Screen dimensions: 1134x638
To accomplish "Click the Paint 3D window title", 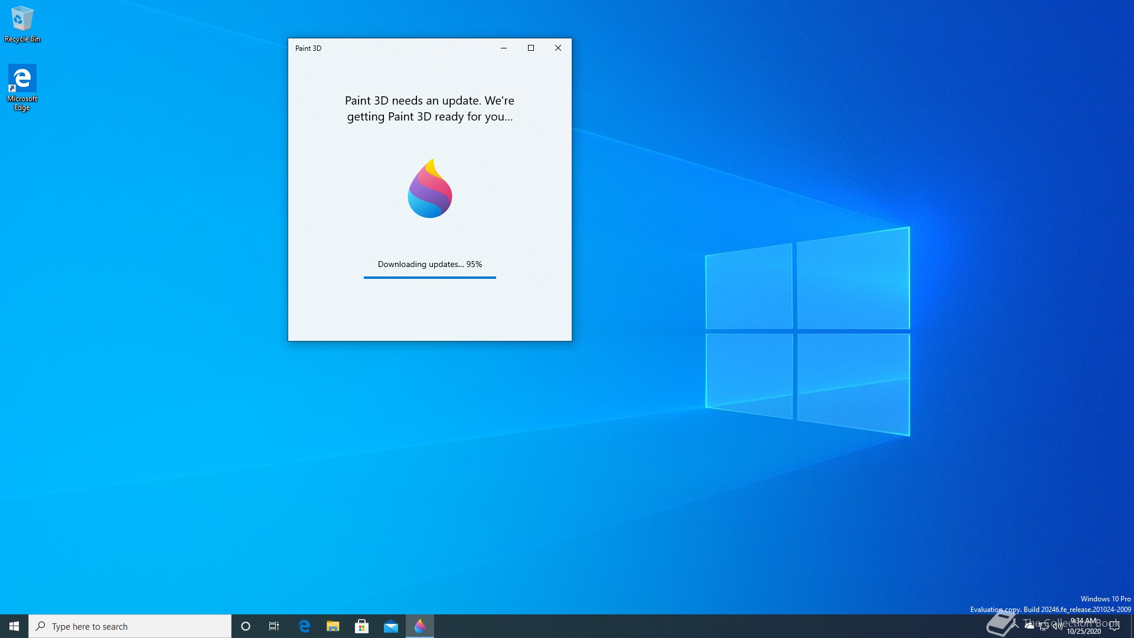I will coord(308,48).
